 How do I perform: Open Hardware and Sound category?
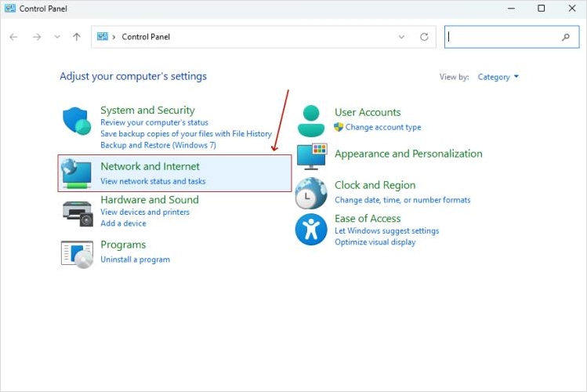(x=150, y=200)
